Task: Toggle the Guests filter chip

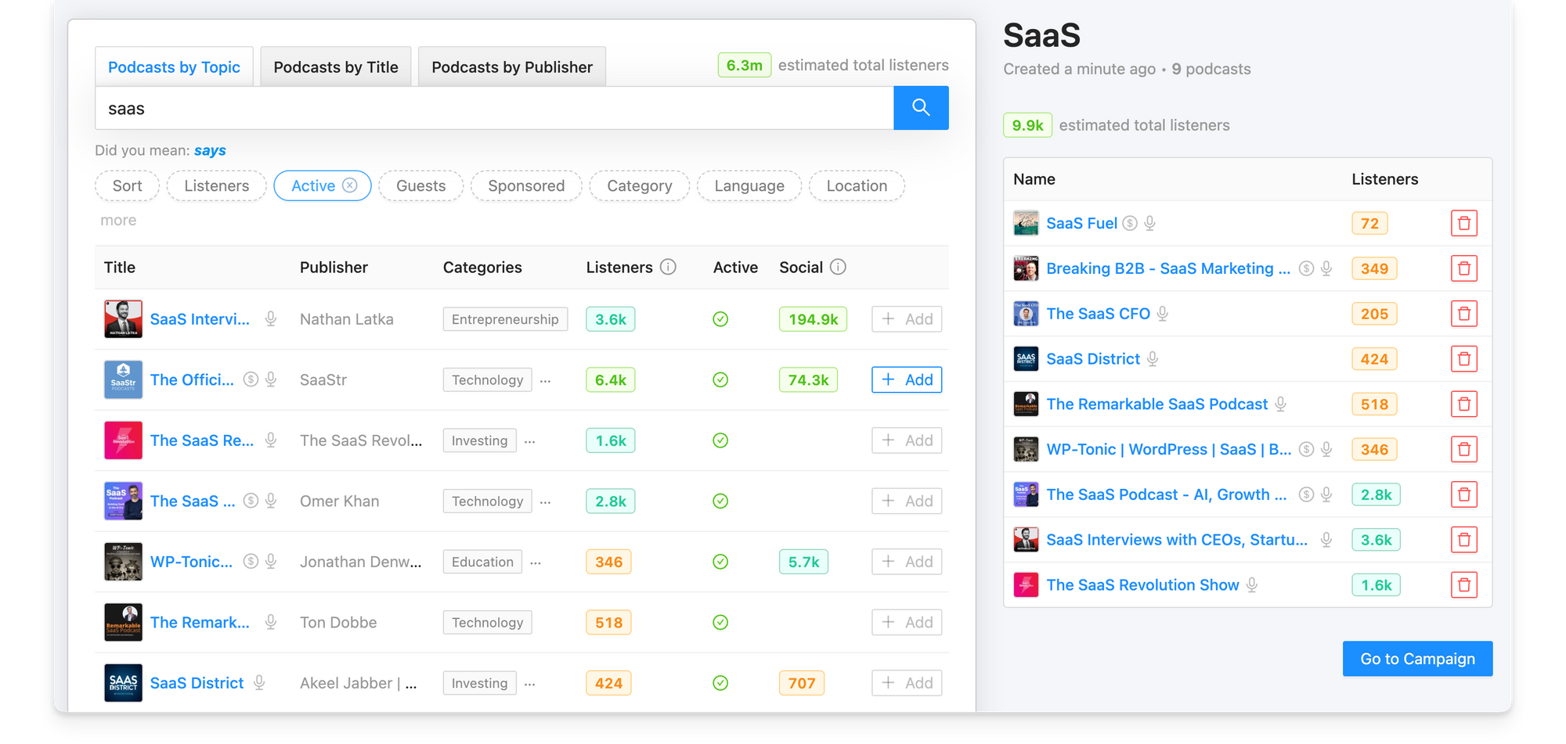Action: [x=420, y=186]
